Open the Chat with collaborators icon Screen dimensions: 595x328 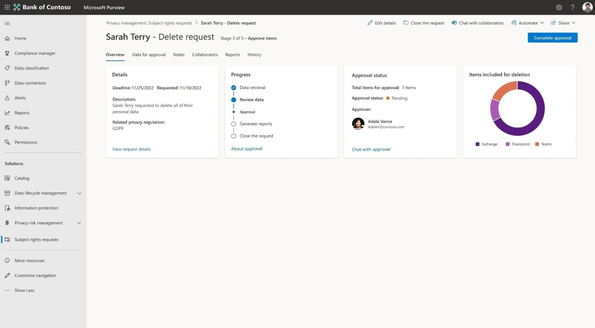[454, 23]
